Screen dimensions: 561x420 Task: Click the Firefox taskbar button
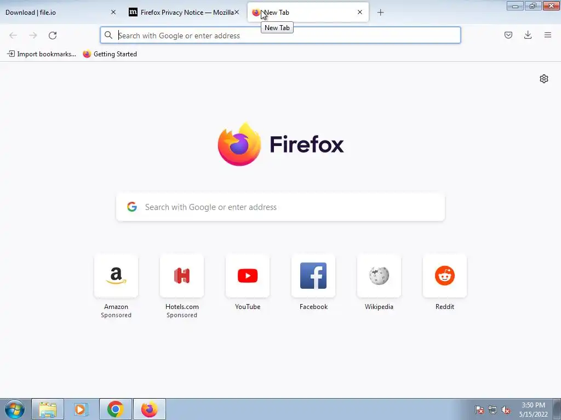(x=149, y=409)
